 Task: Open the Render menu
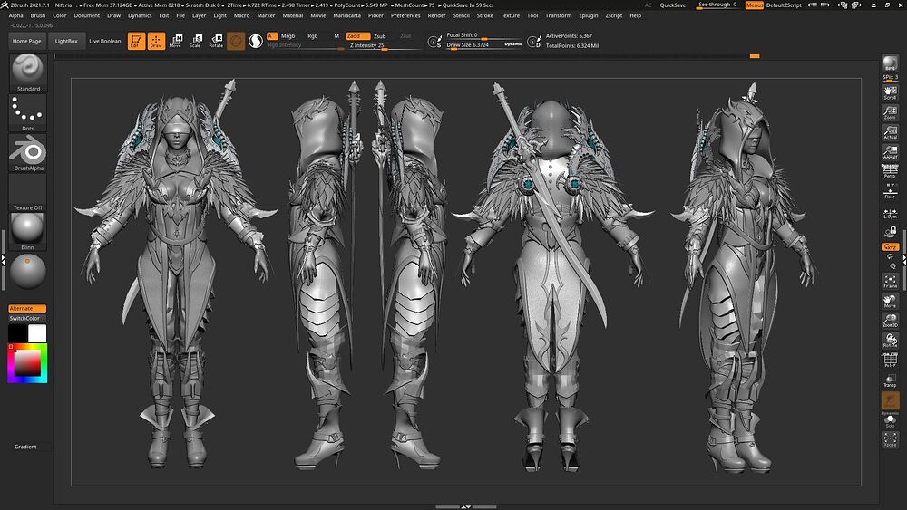(437, 15)
